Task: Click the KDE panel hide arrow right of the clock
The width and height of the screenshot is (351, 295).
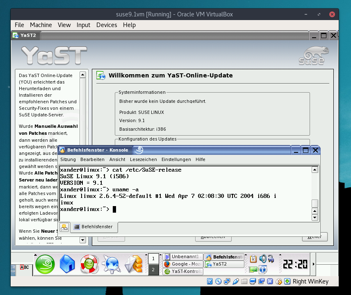Action: click(x=314, y=264)
